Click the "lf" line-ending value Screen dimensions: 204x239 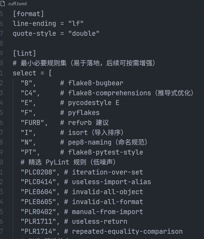[76, 23]
